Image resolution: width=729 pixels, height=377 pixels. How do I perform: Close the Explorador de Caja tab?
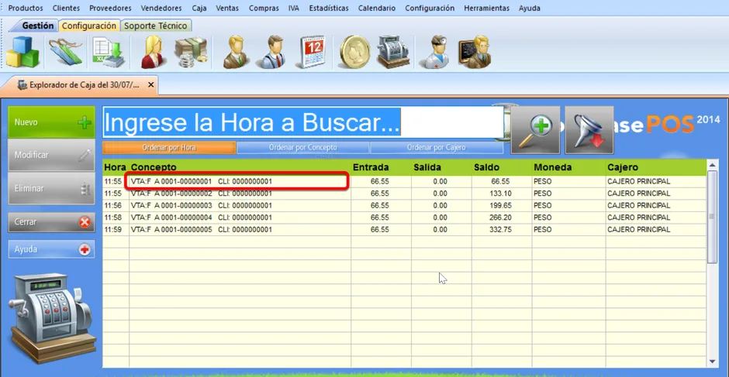click(x=150, y=85)
